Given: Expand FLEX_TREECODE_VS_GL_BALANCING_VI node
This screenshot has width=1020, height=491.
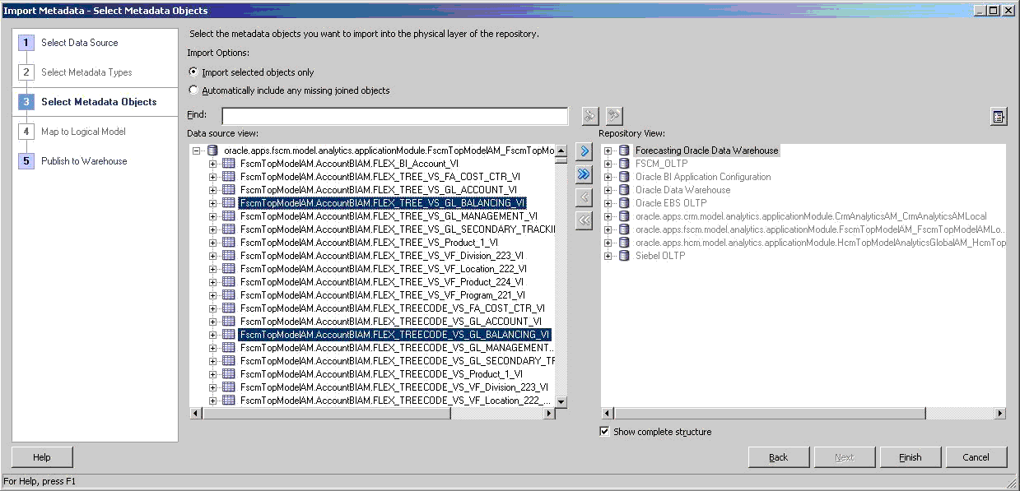Looking at the screenshot, I should coord(213,335).
